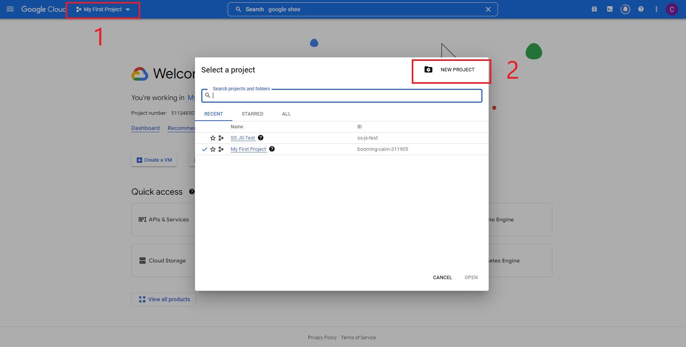686x347 pixels.
Task: Show help tooltip for SS JS-Test
Action: click(261, 138)
